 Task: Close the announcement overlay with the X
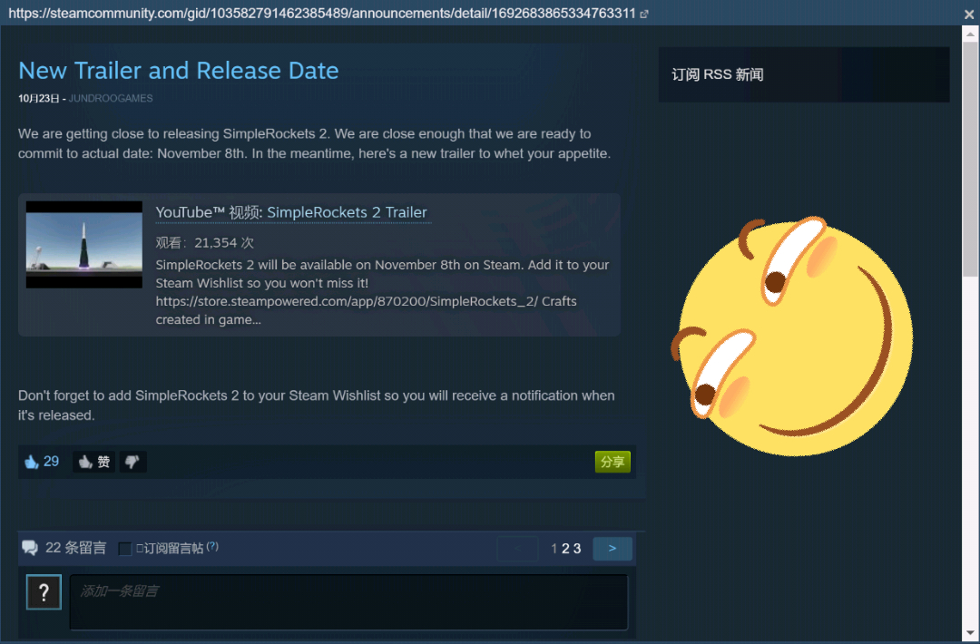click(x=969, y=14)
